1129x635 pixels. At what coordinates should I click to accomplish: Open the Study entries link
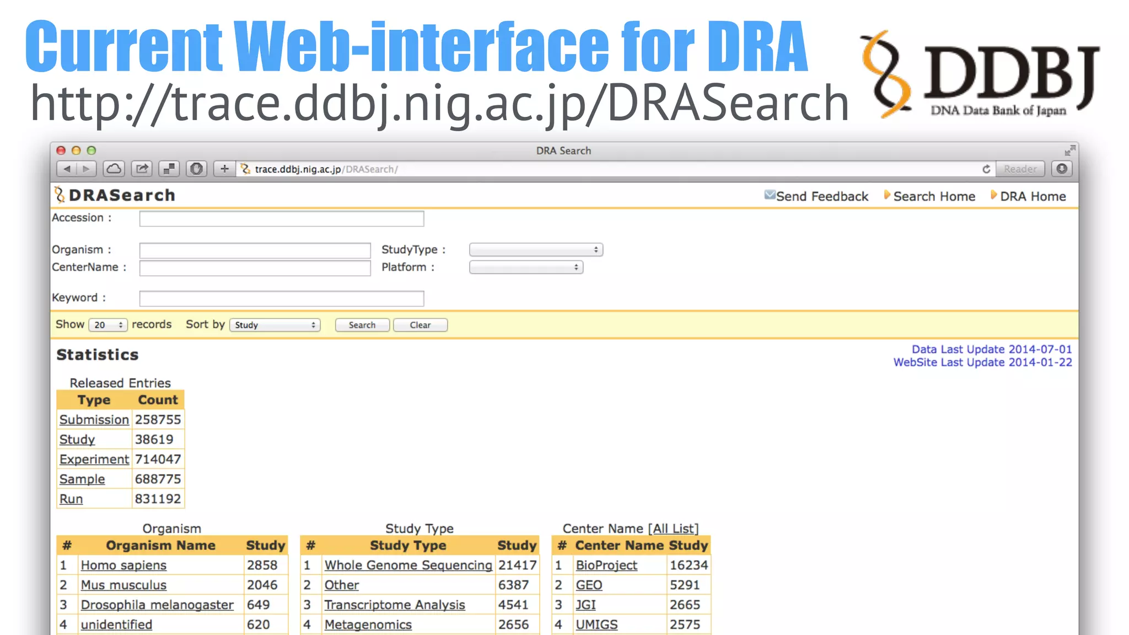click(x=77, y=439)
